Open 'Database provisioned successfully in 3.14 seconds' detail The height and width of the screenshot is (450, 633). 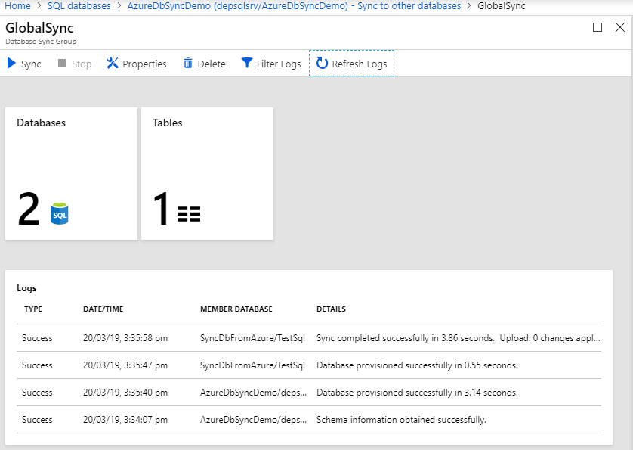coord(417,393)
